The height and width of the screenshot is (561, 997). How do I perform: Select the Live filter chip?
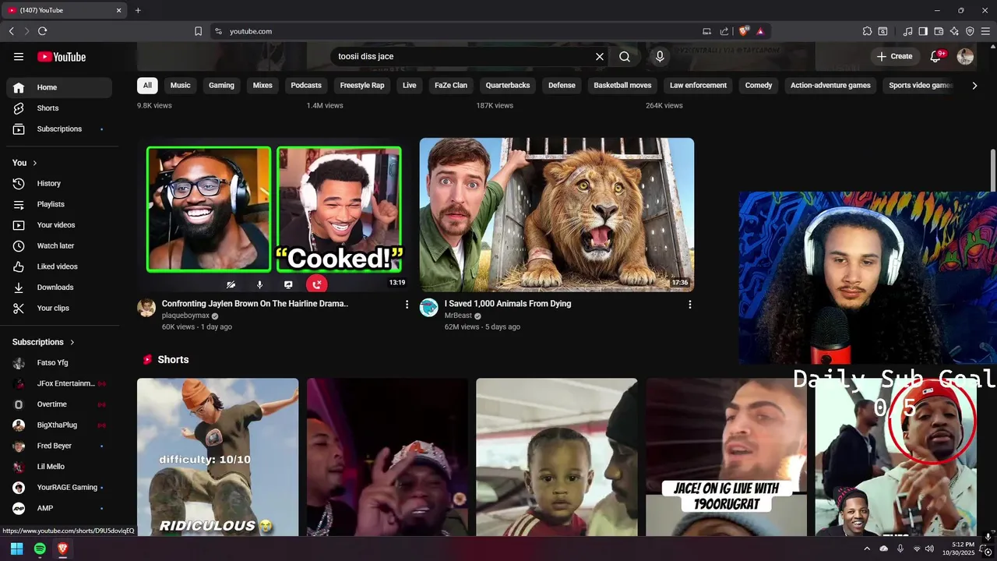point(410,86)
